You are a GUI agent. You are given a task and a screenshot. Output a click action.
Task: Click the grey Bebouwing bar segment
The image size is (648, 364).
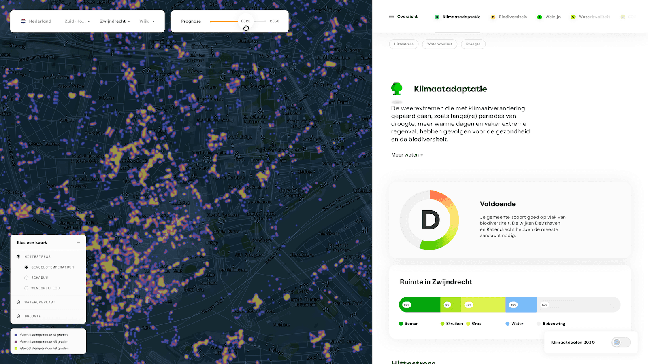click(x=578, y=305)
